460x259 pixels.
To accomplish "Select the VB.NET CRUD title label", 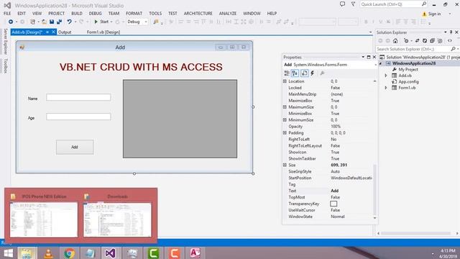I will pos(141,67).
